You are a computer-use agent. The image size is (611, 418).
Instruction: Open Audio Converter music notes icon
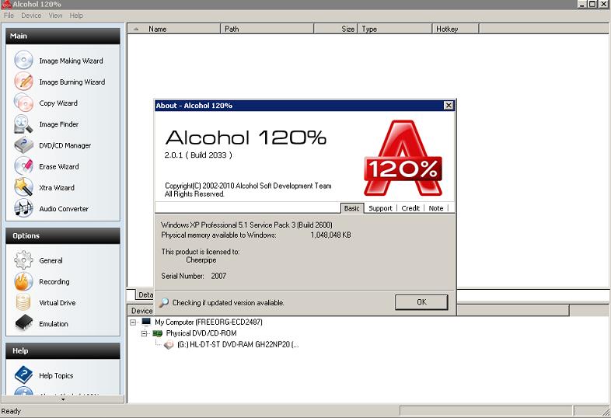point(23,208)
